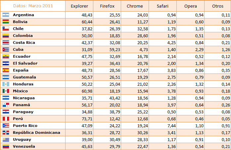The height and width of the screenshot is (150, 231).
Task: Click the Opera column header
Action: pyautogui.click(x=191, y=6)
